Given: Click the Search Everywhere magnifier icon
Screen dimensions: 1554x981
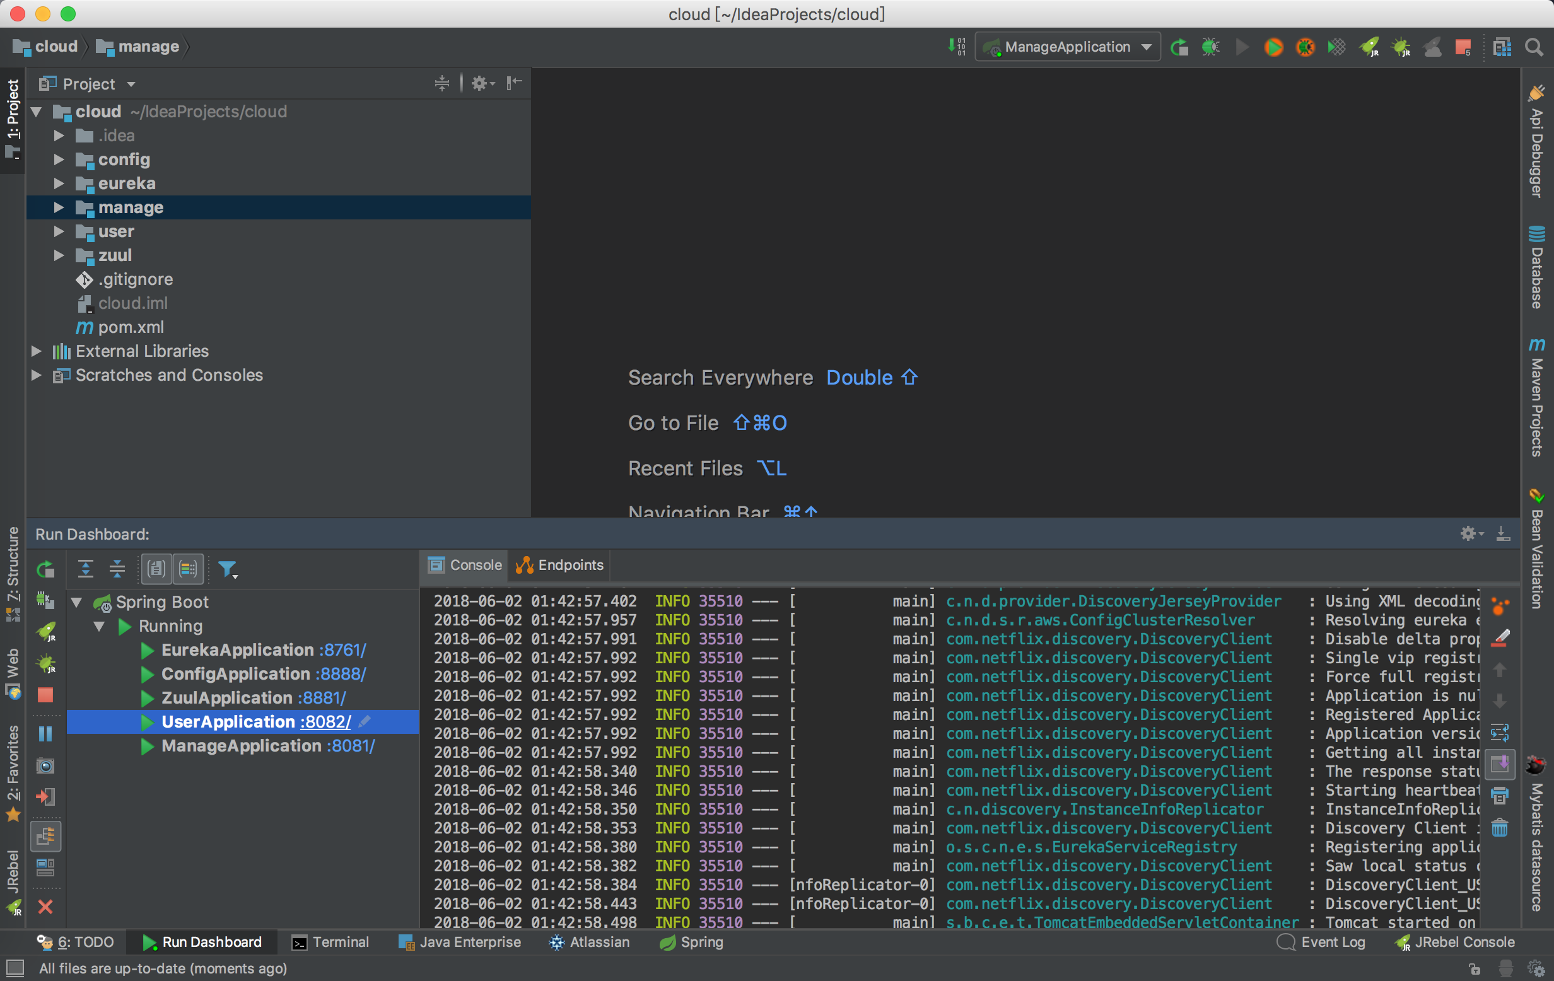Looking at the screenshot, I should [x=1534, y=47].
